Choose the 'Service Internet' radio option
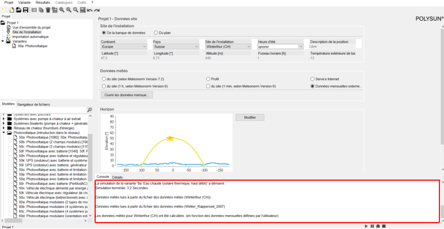Viewport: 444px width, 229px height. tap(312, 79)
